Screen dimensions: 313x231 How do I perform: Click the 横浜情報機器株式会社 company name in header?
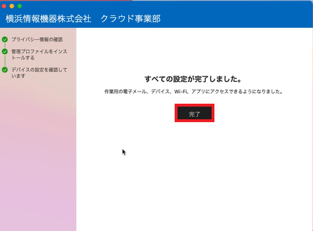(48, 19)
